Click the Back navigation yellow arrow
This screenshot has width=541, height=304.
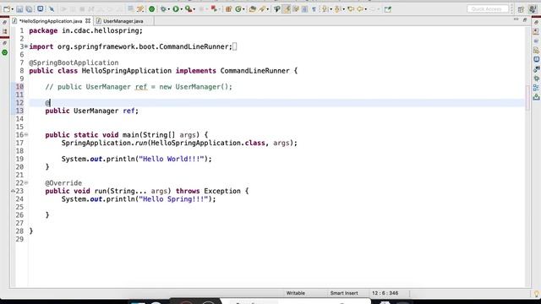(360, 9)
